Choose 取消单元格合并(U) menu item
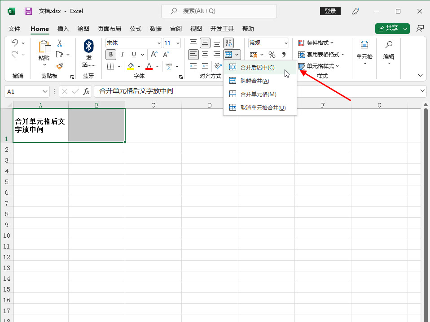This screenshot has height=322, width=430. 260,107
